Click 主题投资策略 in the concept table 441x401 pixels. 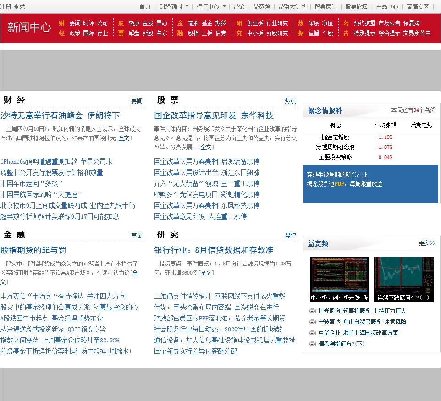pyautogui.click(x=335, y=158)
